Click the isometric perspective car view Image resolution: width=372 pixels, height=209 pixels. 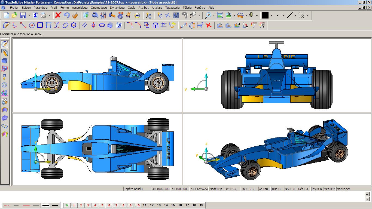pos(277,149)
